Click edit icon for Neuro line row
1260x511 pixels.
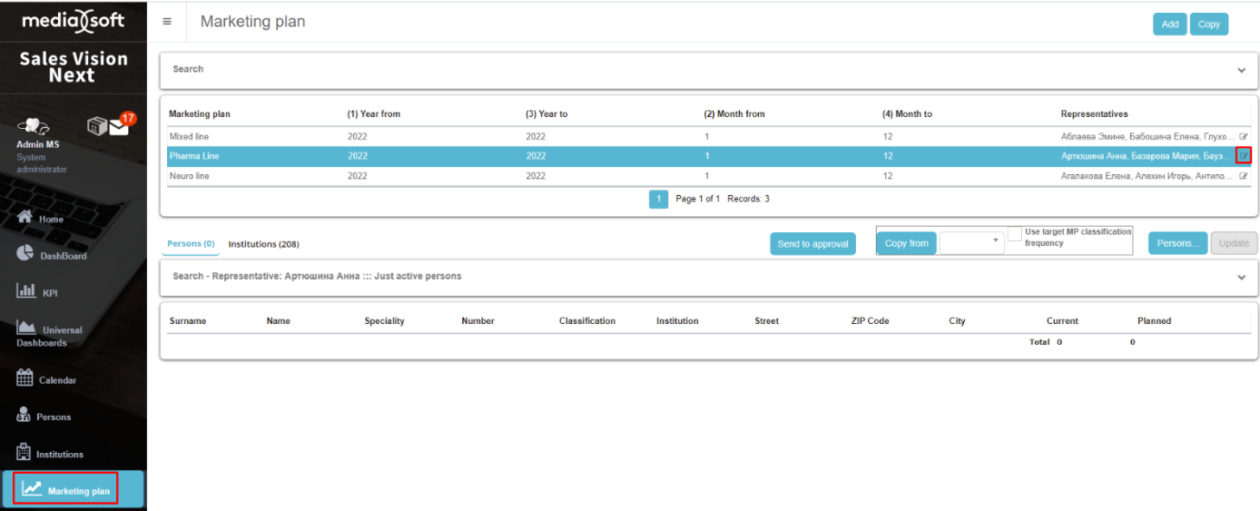[1244, 176]
